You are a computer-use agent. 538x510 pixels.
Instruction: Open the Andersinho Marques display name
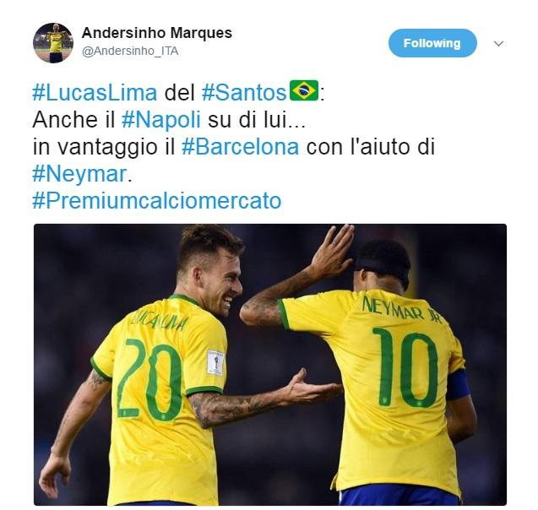157,33
